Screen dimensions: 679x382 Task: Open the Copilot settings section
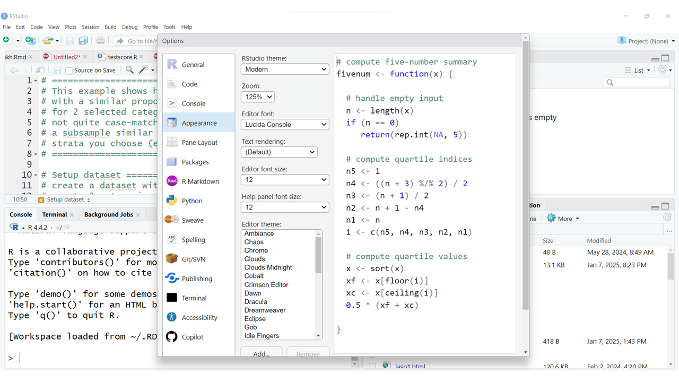point(192,337)
